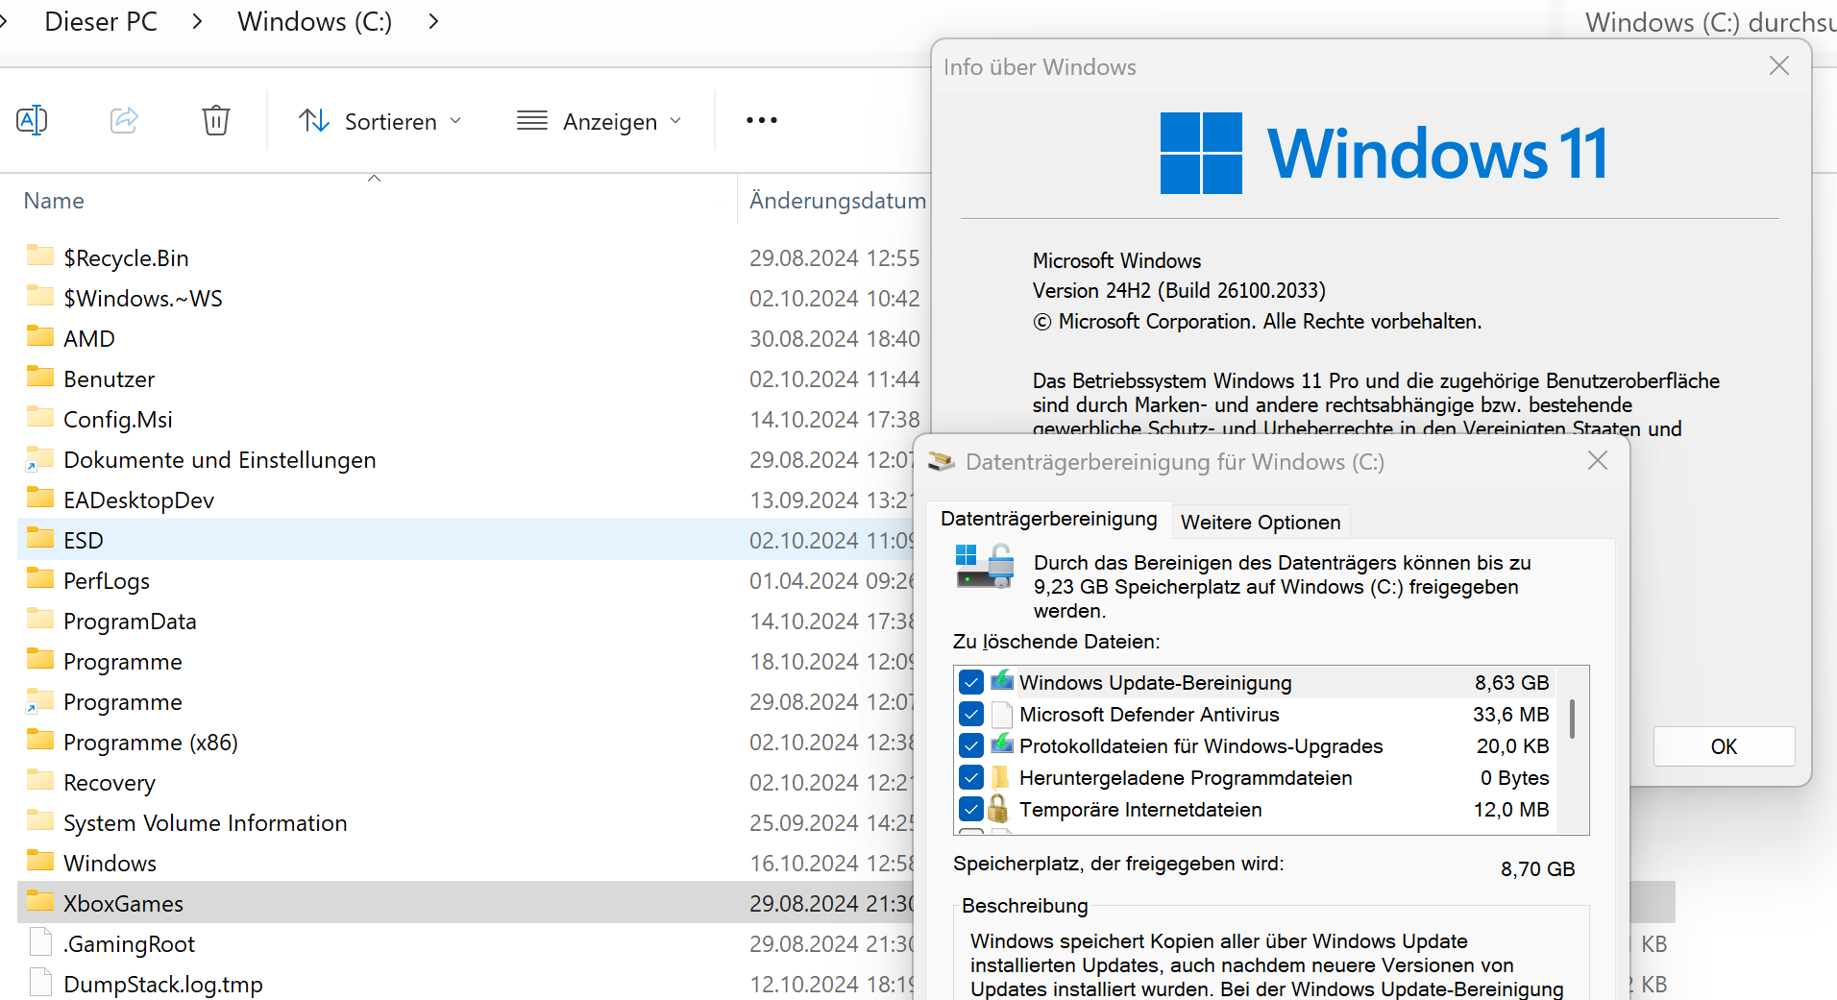
Task: Click the 12,0 MB size value
Action: click(1511, 809)
